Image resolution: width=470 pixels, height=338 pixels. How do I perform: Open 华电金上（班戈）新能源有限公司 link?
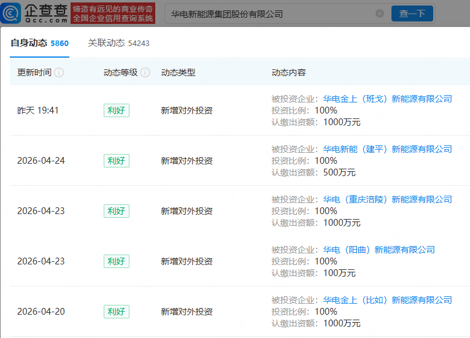pyautogui.click(x=387, y=99)
